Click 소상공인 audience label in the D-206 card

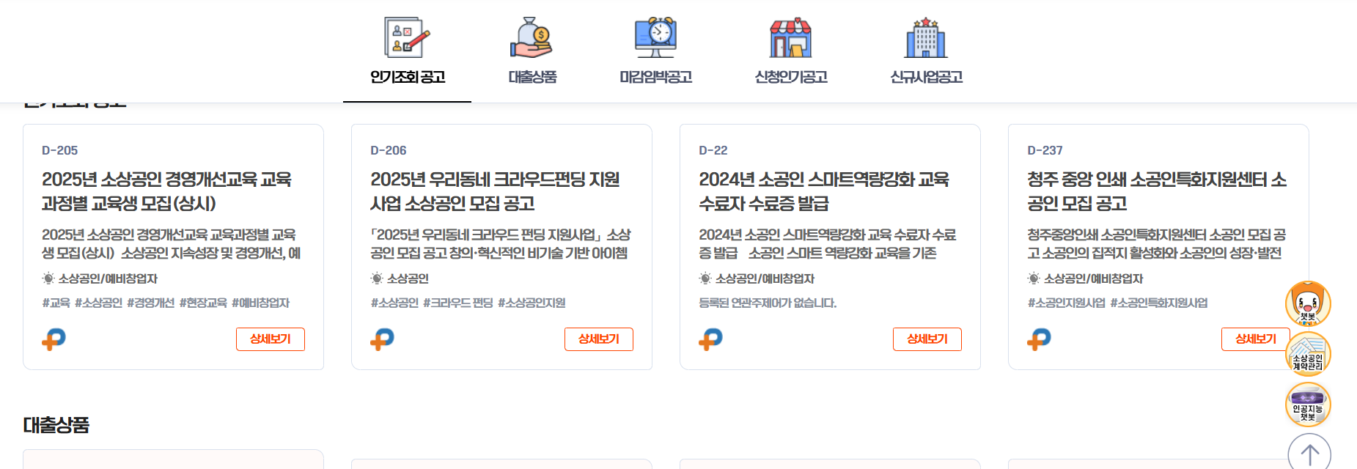pyautogui.click(x=408, y=278)
